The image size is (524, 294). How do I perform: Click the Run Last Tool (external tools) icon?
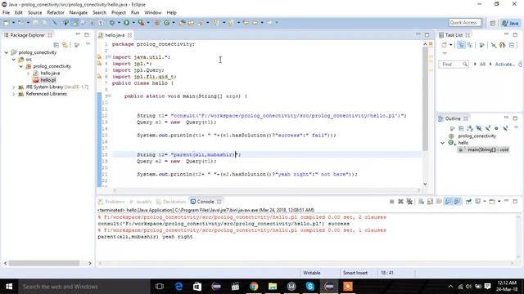pos(142,23)
